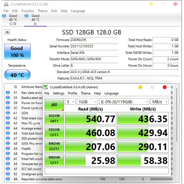This screenshot has width=184, height=184.
Task: Open CrystalDiskInfo Disk menu
Action: point(54,11)
